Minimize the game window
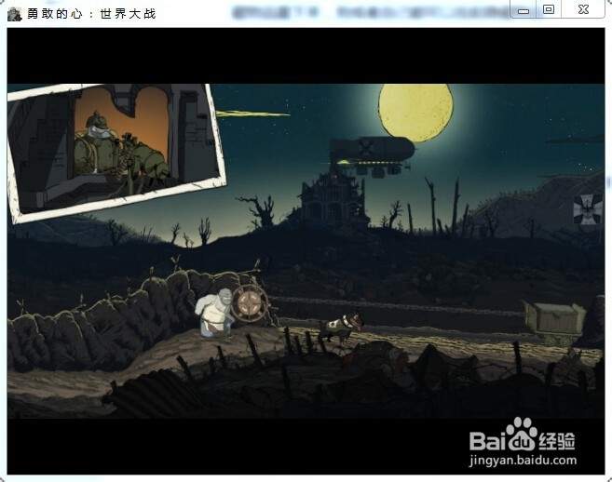 524,9
